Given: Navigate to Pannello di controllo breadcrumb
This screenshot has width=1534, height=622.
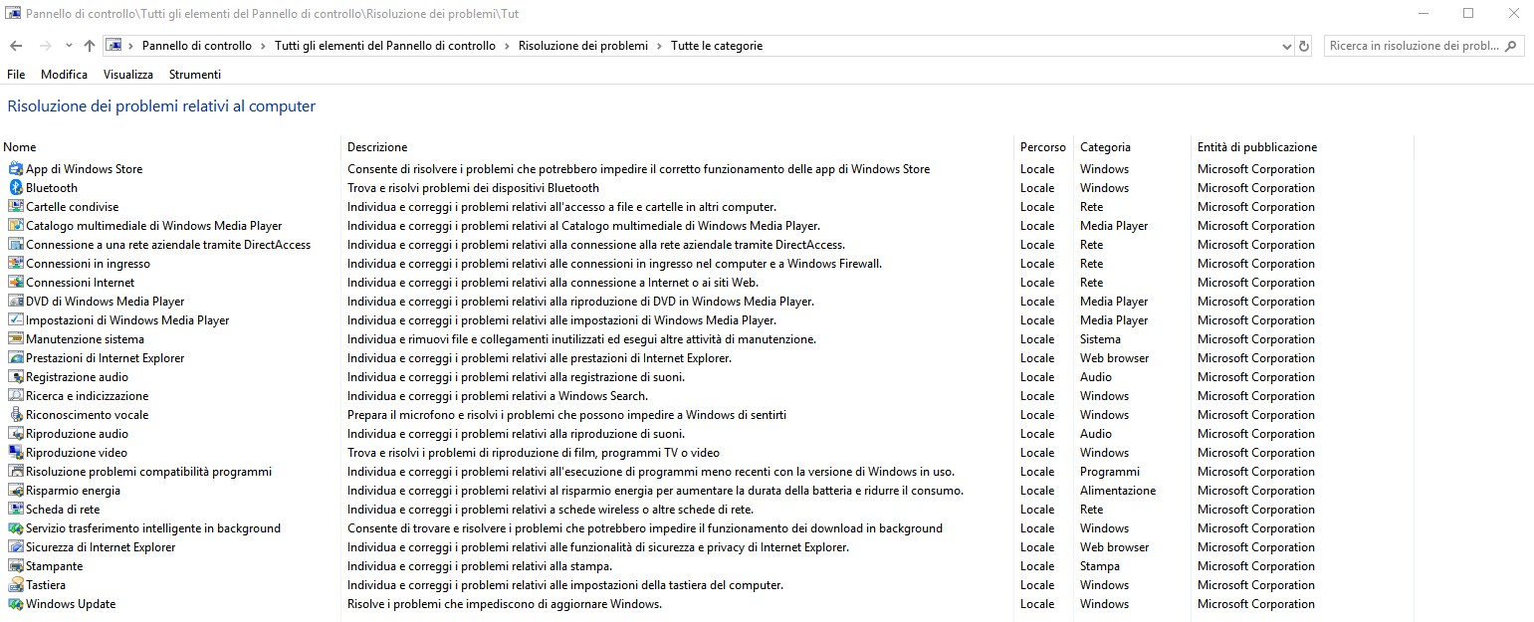Looking at the screenshot, I should (197, 46).
